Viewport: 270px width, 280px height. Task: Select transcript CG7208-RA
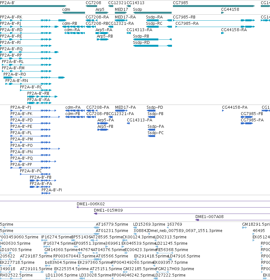pyautogui.click(x=92, y=20)
